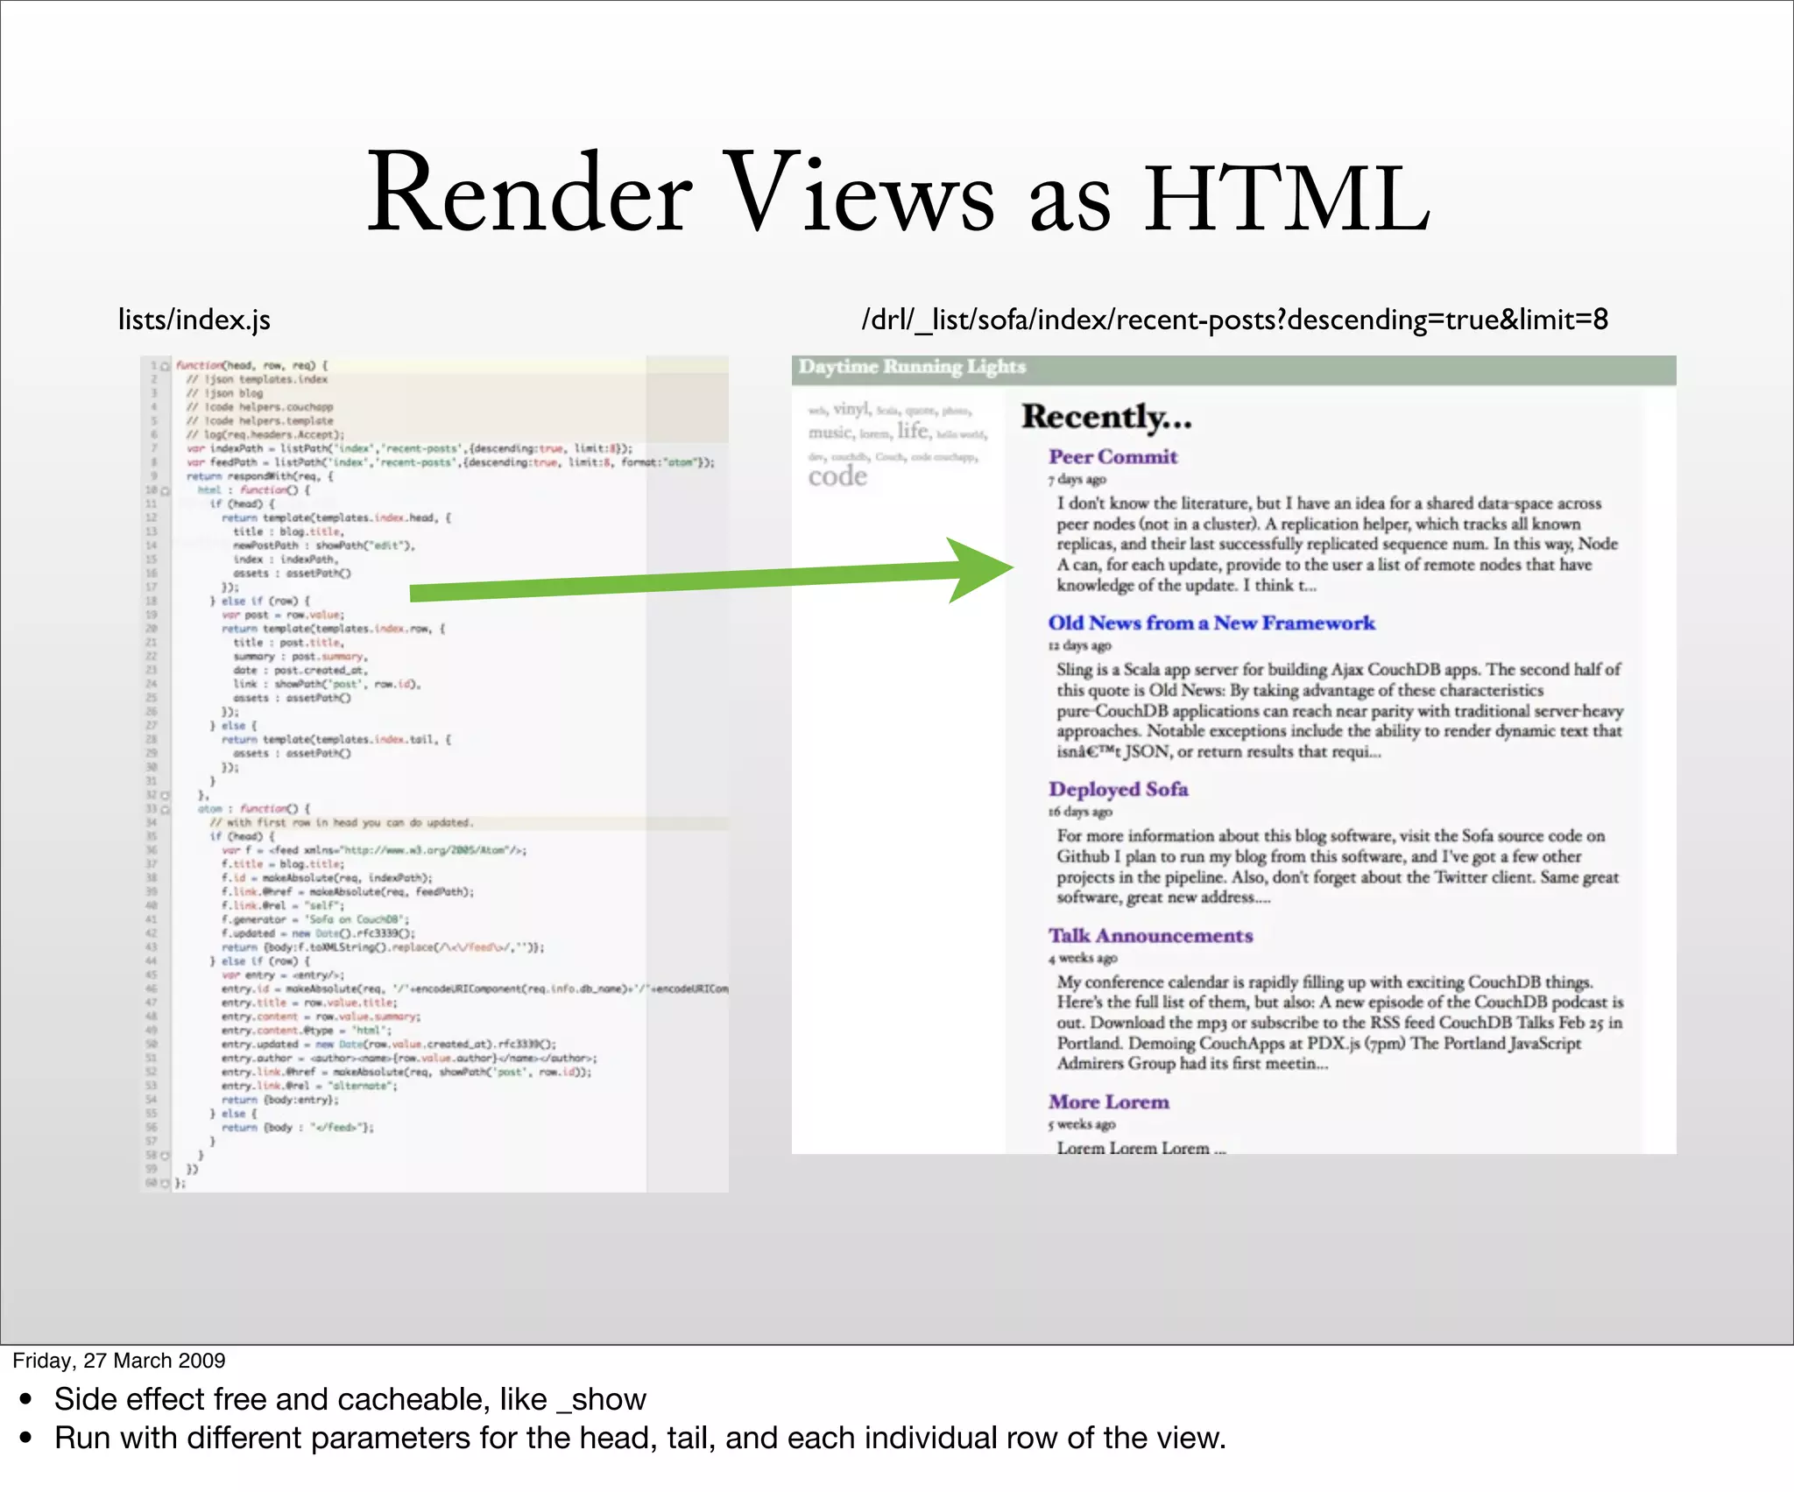
Task: Click the 'lists/index.js' label
Action: tap(194, 320)
